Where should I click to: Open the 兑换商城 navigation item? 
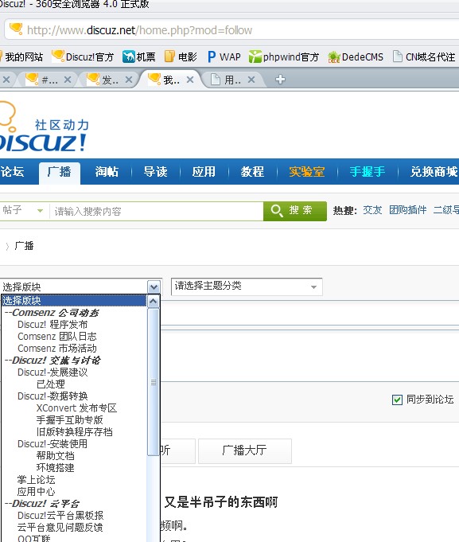click(434, 171)
